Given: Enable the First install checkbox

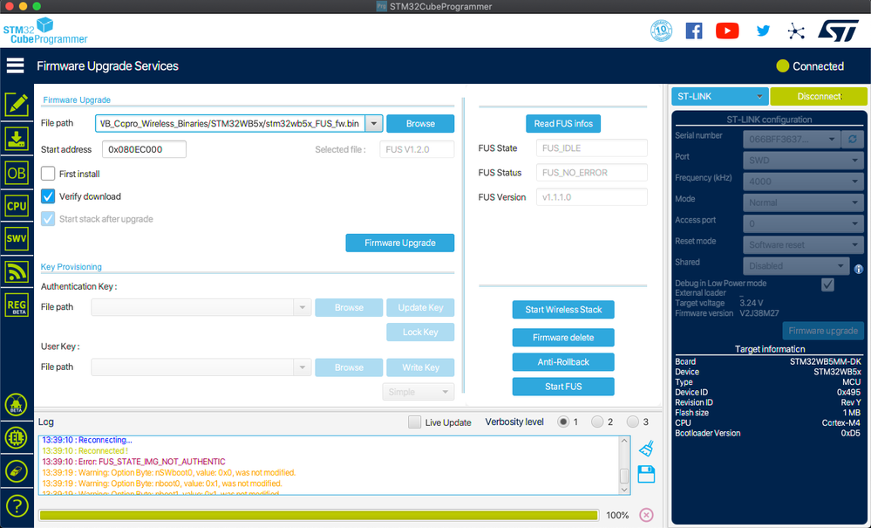Looking at the screenshot, I should pyautogui.click(x=48, y=174).
